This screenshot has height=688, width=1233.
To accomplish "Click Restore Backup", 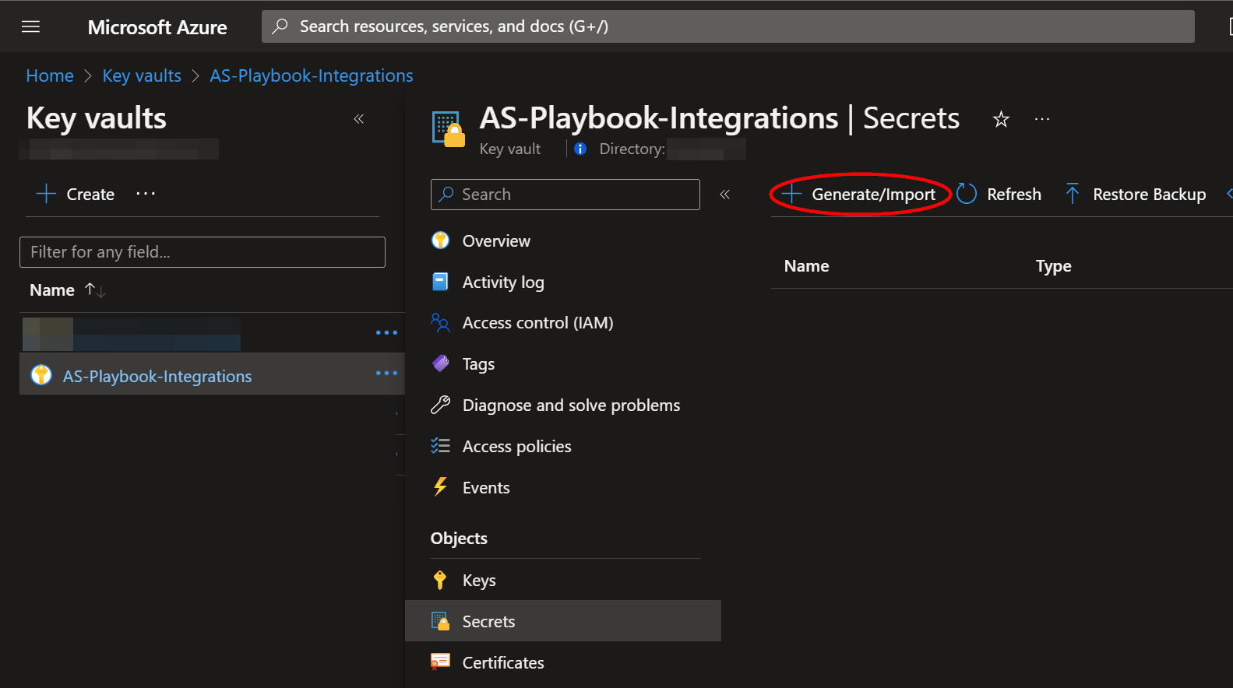I will (1135, 195).
